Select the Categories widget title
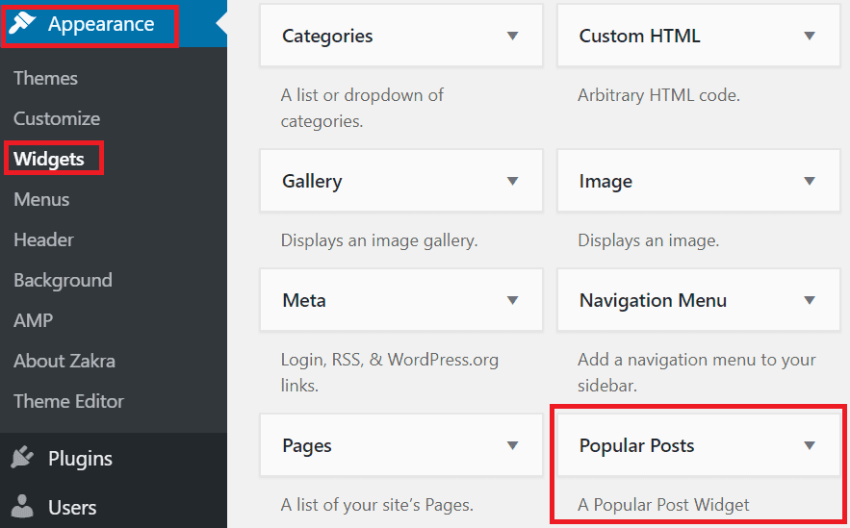Viewport: 850px width, 528px height. pyautogui.click(x=327, y=37)
